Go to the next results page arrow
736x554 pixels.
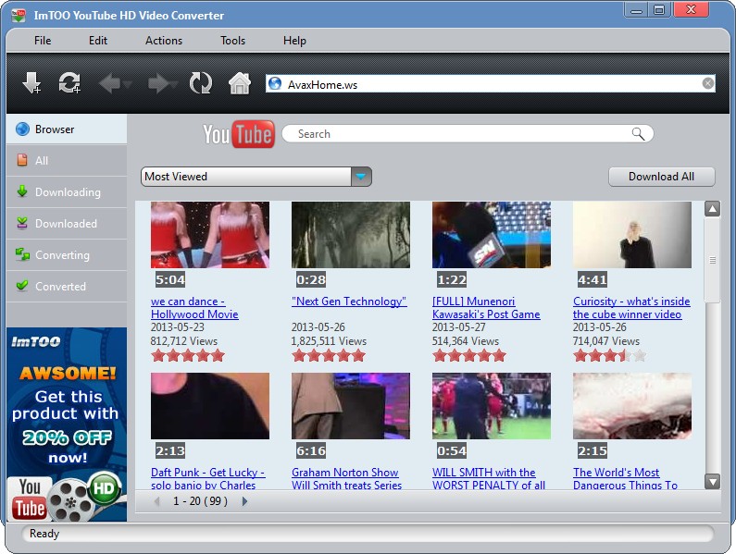244,501
